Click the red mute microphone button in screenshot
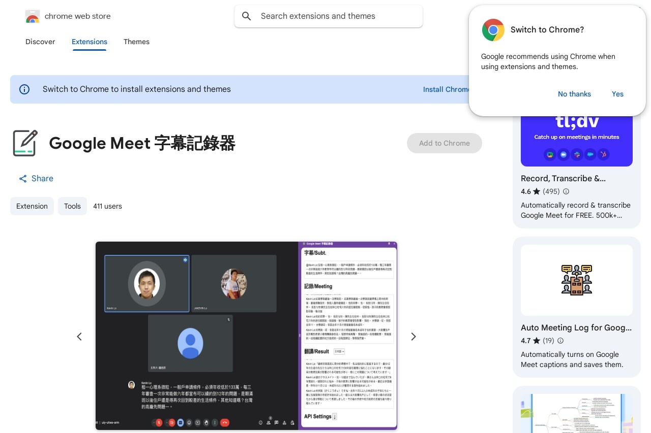Screen dimensions: 651x433 click(x=159, y=422)
